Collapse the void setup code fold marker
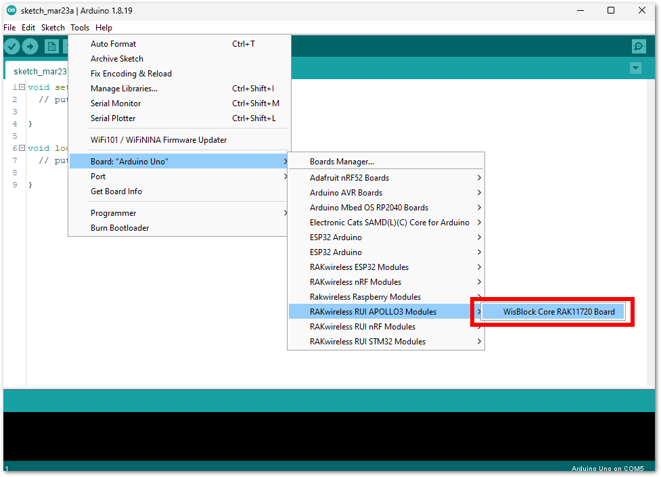This screenshot has height=477, width=661. pos(22,87)
